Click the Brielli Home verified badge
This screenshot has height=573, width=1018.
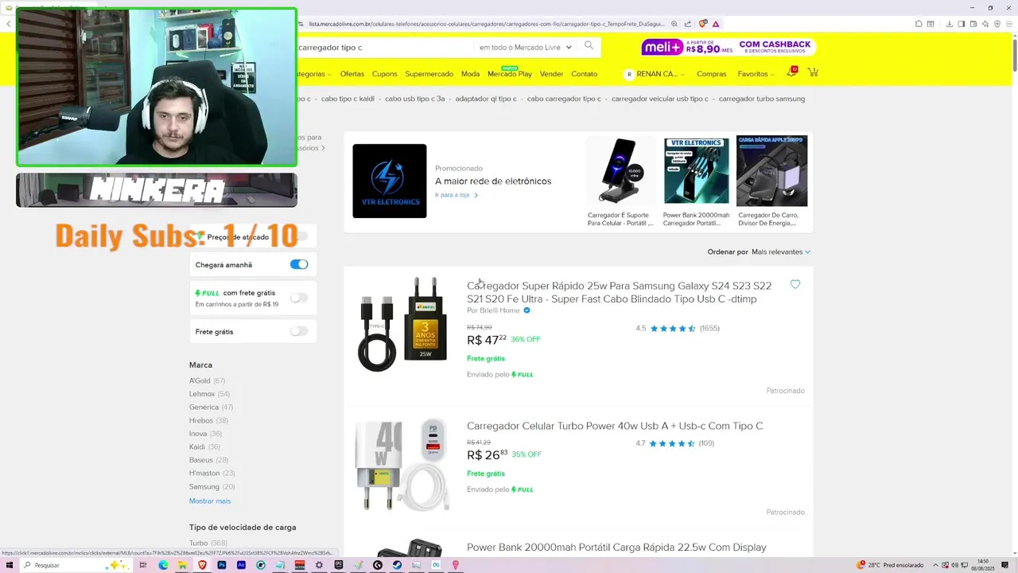[526, 310]
